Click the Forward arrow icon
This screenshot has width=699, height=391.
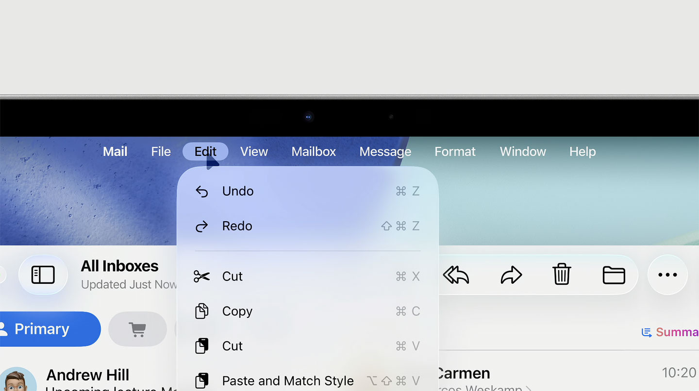[x=511, y=275]
